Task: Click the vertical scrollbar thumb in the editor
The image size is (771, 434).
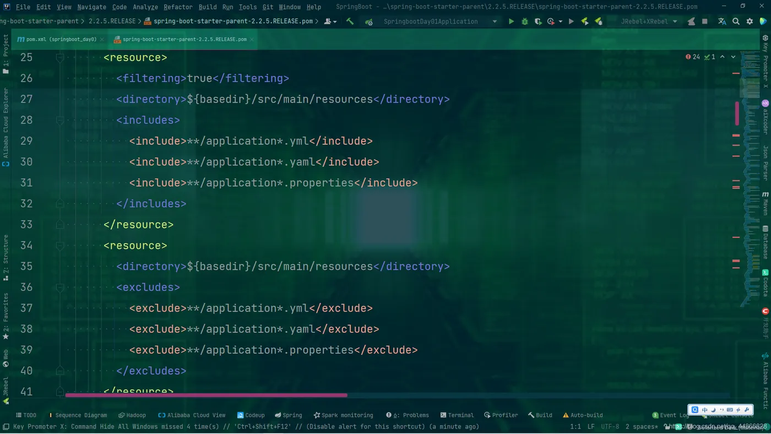Action: coord(737,113)
